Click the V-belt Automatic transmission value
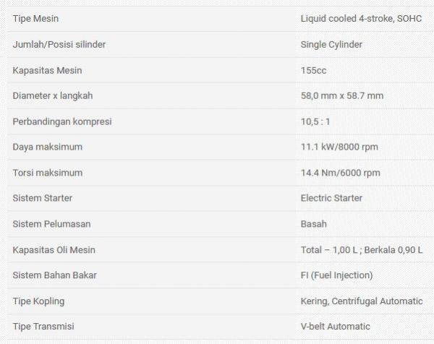 [335, 327]
